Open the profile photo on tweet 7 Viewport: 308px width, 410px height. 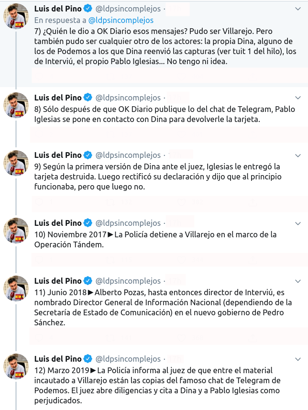click(x=16, y=16)
